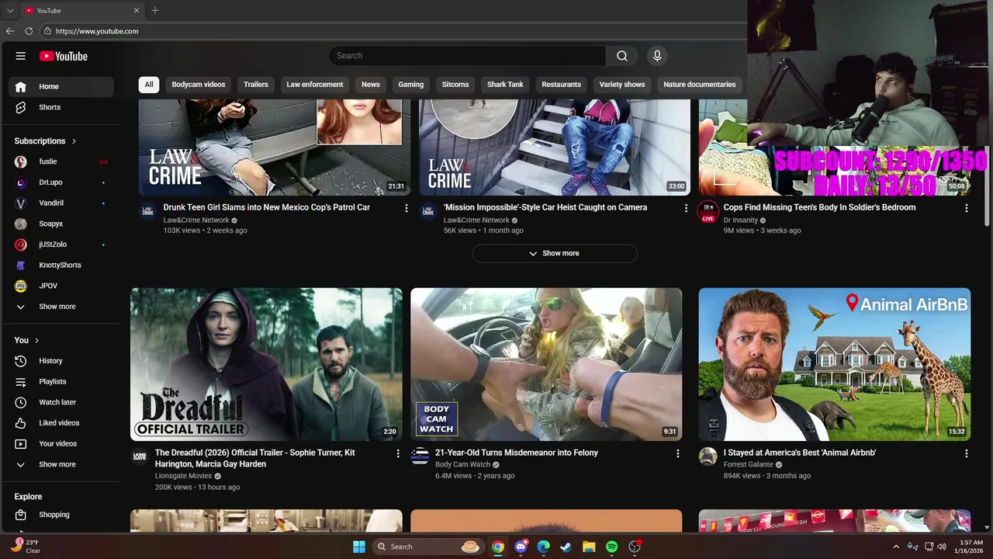Click the search magnifier button
Screen dimensions: 993x559
coord(622,56)
